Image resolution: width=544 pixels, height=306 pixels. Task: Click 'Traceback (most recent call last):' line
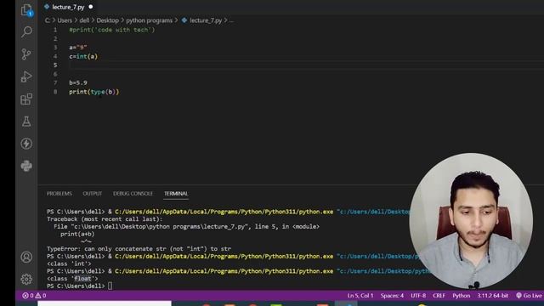pyautogui.click(x=105, y=219)
